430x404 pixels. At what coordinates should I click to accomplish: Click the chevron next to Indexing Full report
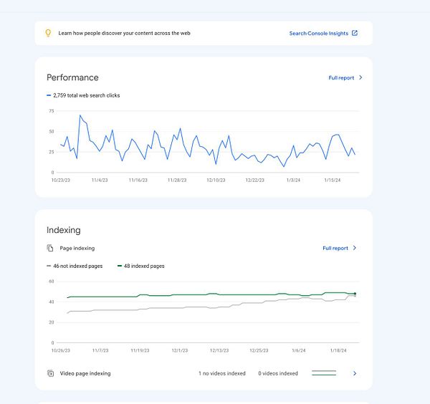pos(355,248)
